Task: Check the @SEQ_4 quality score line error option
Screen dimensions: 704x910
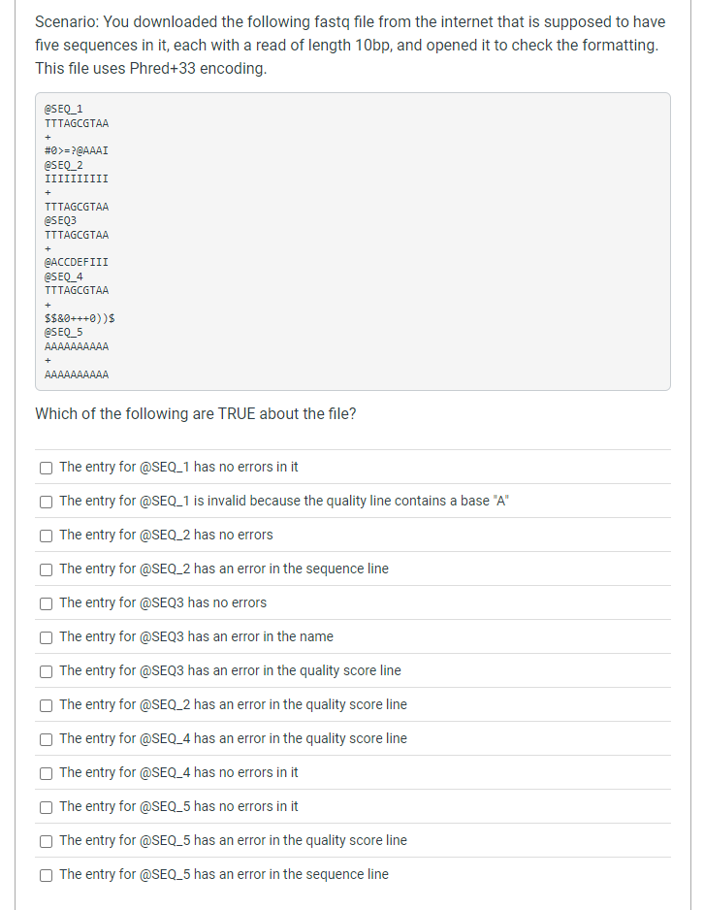Action: (46, 739)
